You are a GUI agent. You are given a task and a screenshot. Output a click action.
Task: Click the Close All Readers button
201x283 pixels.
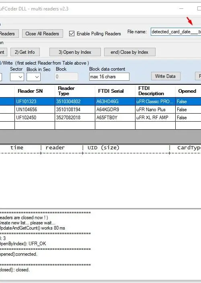[x=43, y=34]
